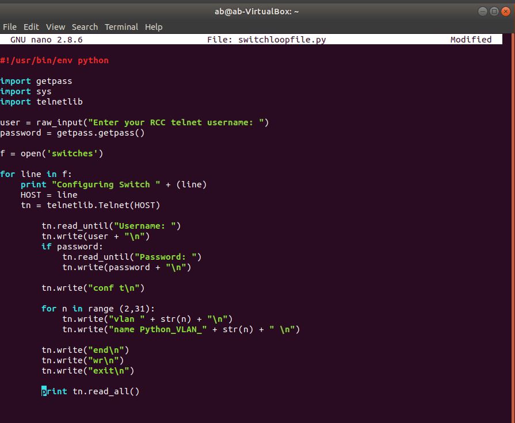Screen dimensions: 515x423
Task: Click the 'if password:' line
Action: point(73,247)
